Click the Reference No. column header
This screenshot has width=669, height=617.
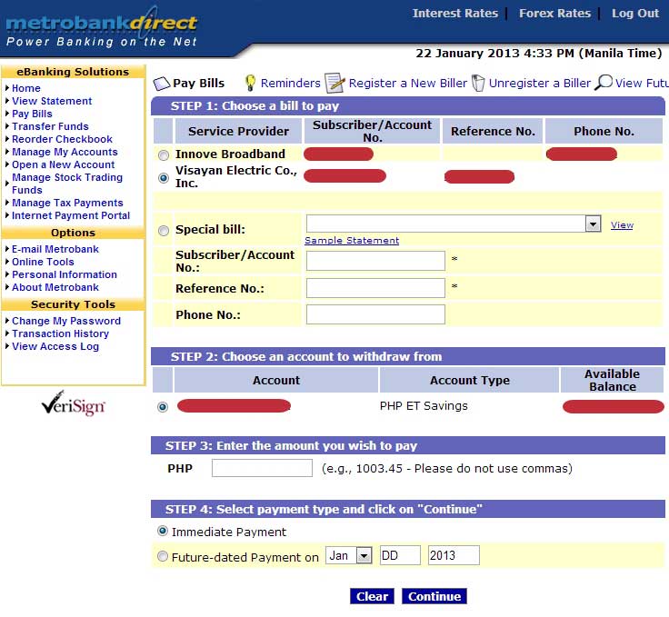493,132
